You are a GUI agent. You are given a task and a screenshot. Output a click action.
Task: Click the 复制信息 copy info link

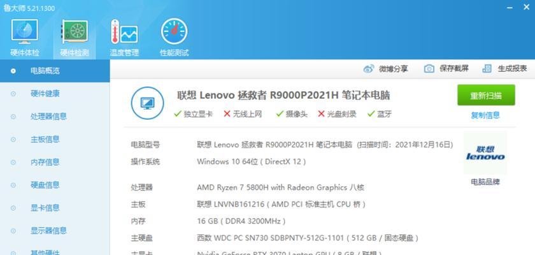[485, 115]
